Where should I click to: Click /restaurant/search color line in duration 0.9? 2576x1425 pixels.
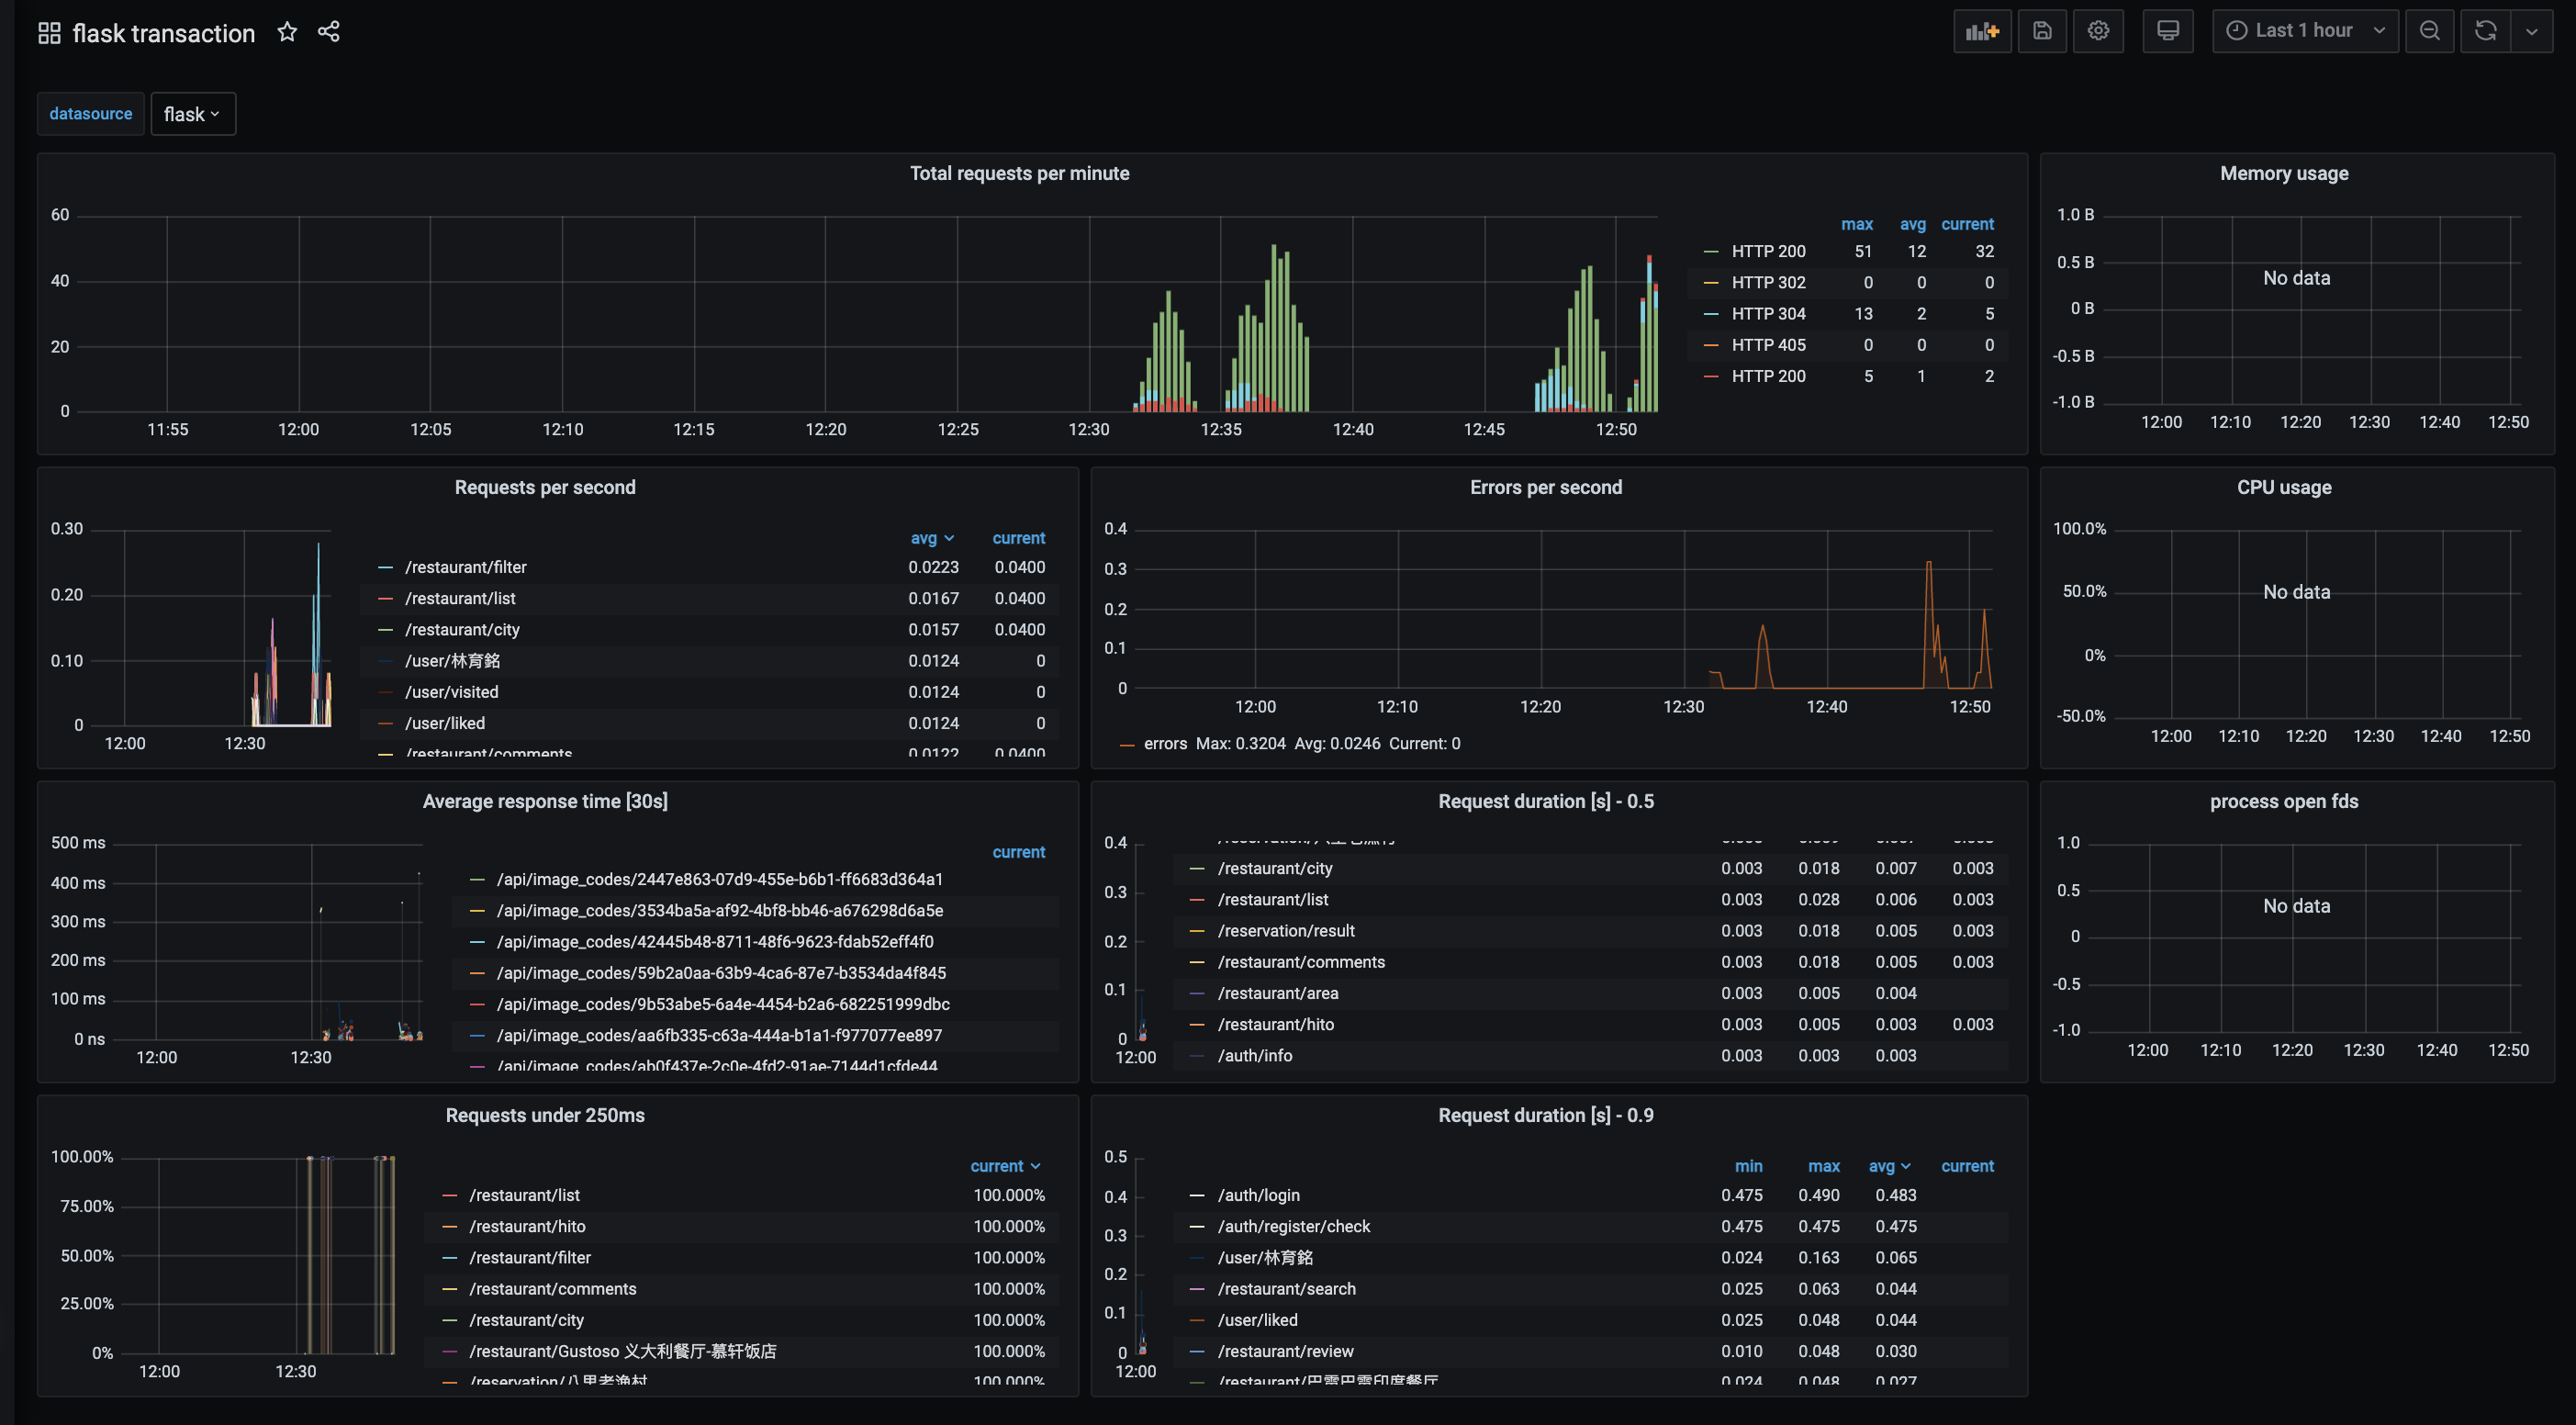pyautogui.click(x=1197, y=1289)
